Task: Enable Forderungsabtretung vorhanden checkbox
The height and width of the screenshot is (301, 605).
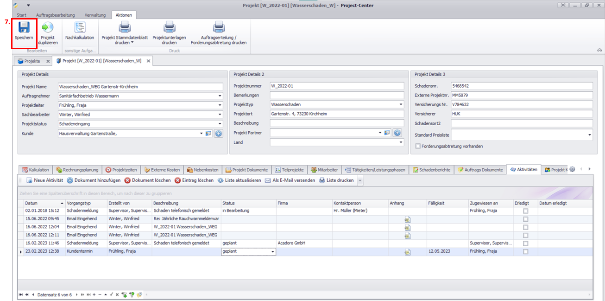Action: tap(418, 146)
